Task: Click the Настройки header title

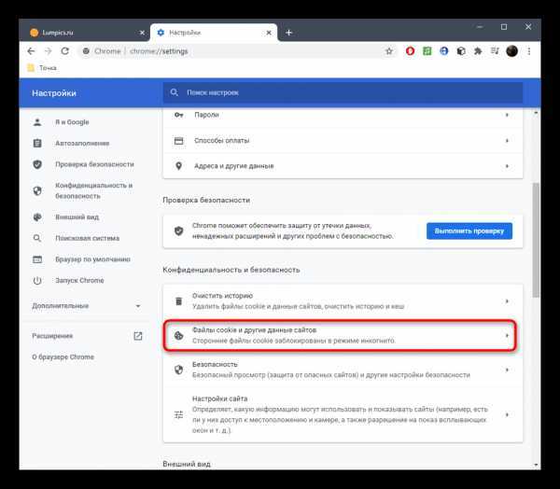Action: 54,93
